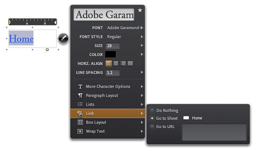This screenshot has width=258, height=154.
Task: Click the Lists bullet icon
Action: pos(80,104)
